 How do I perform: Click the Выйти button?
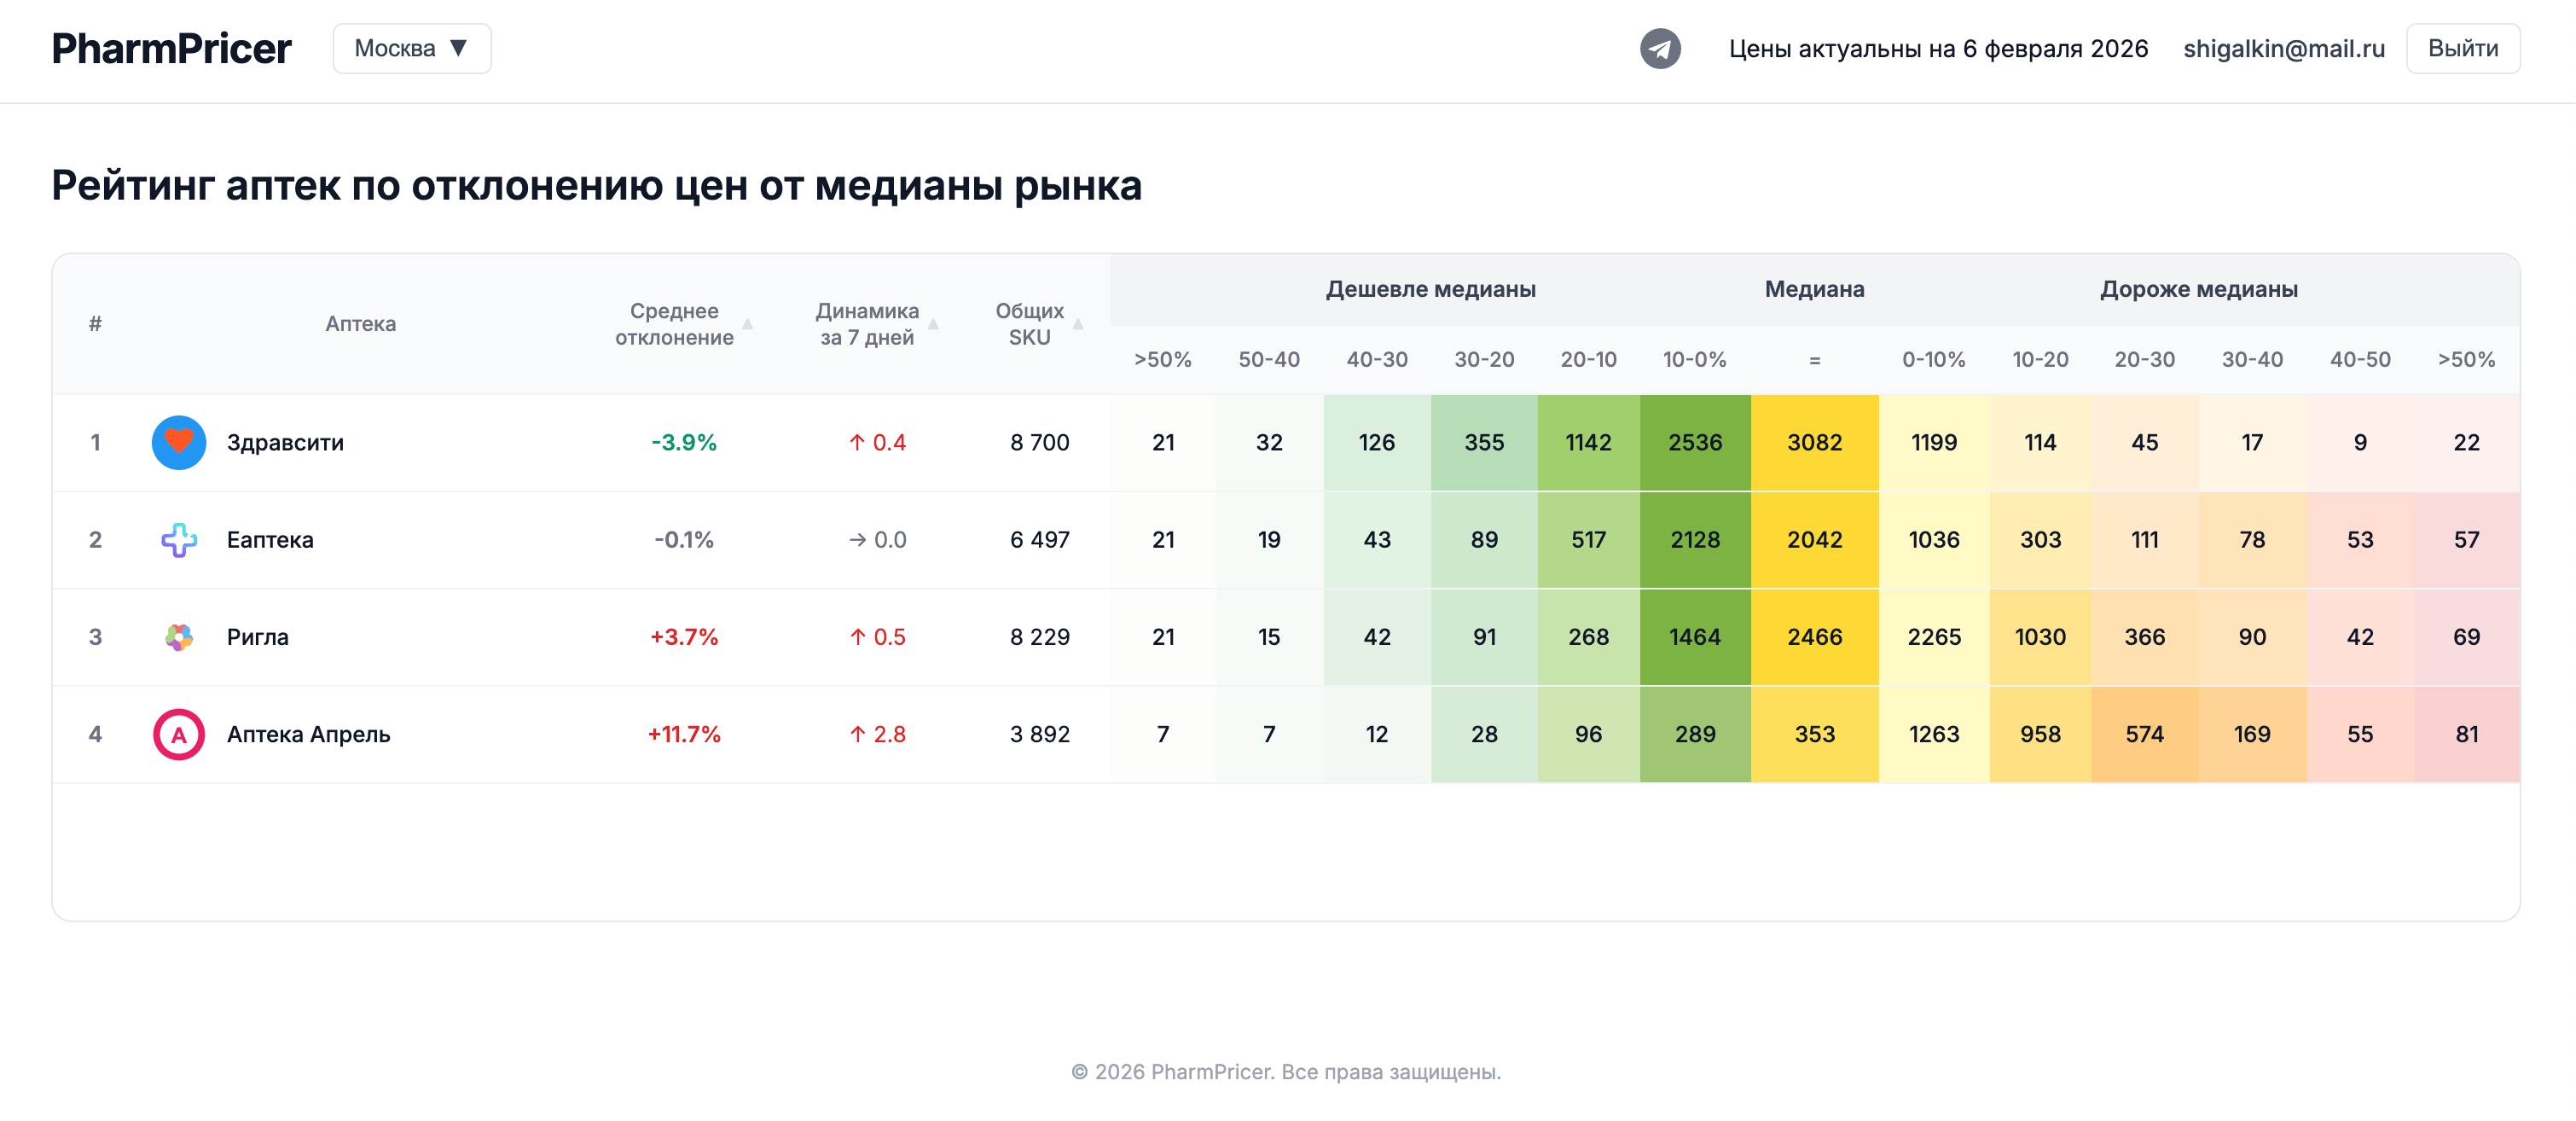click(x=2462, y=47)
